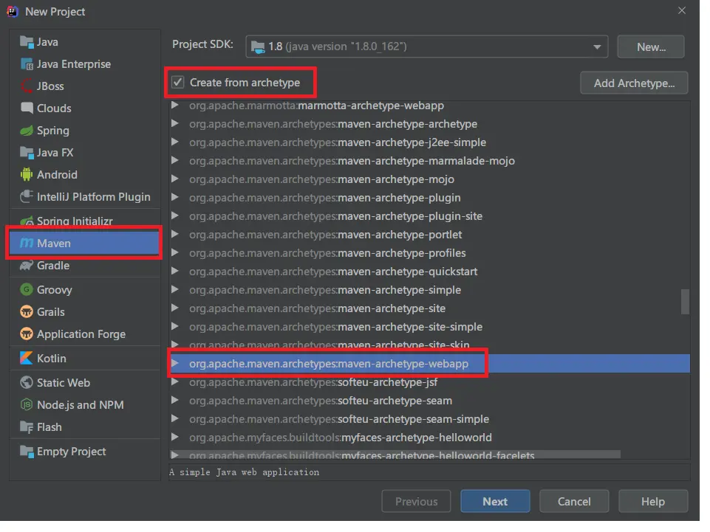Click the Cancel button
Screen dimensions: 710x532
575,502
